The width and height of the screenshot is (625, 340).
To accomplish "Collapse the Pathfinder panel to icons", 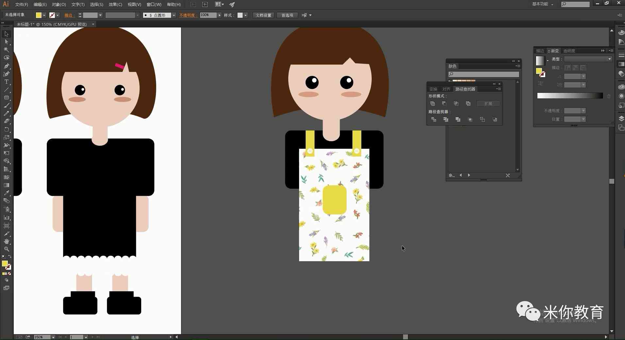I will tap(494, 84).
